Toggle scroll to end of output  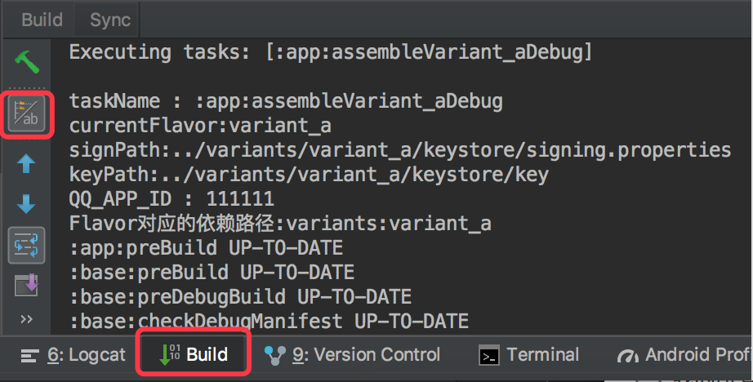point(26,285)
